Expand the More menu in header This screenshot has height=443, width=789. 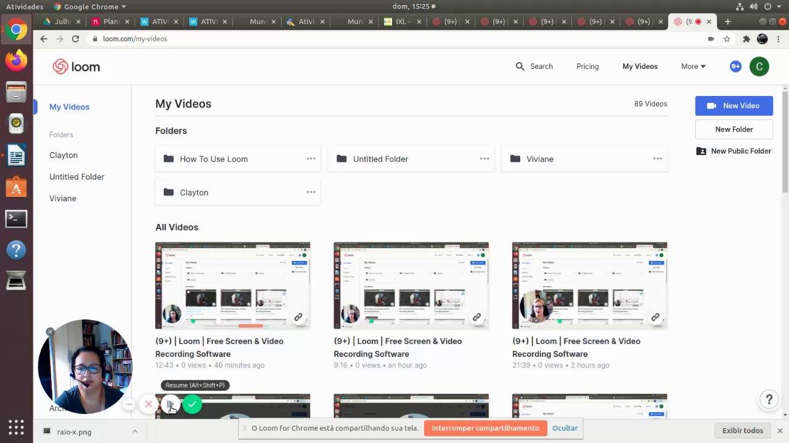[693, 66]
